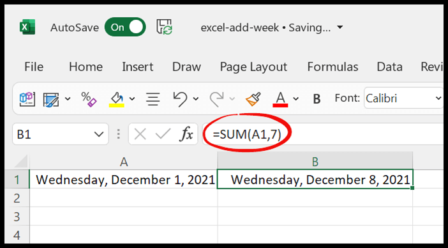Image resolution: width=448 pixels, height=248 pixels.
Task: Switch to the Page Layout tab
Action: pyautogui.click(x=253, y=67)
